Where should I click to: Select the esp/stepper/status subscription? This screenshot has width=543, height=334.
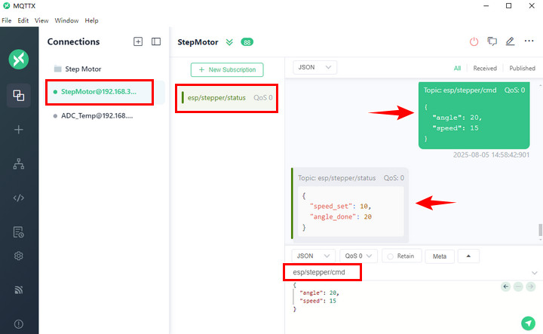[x=227, y=98]
